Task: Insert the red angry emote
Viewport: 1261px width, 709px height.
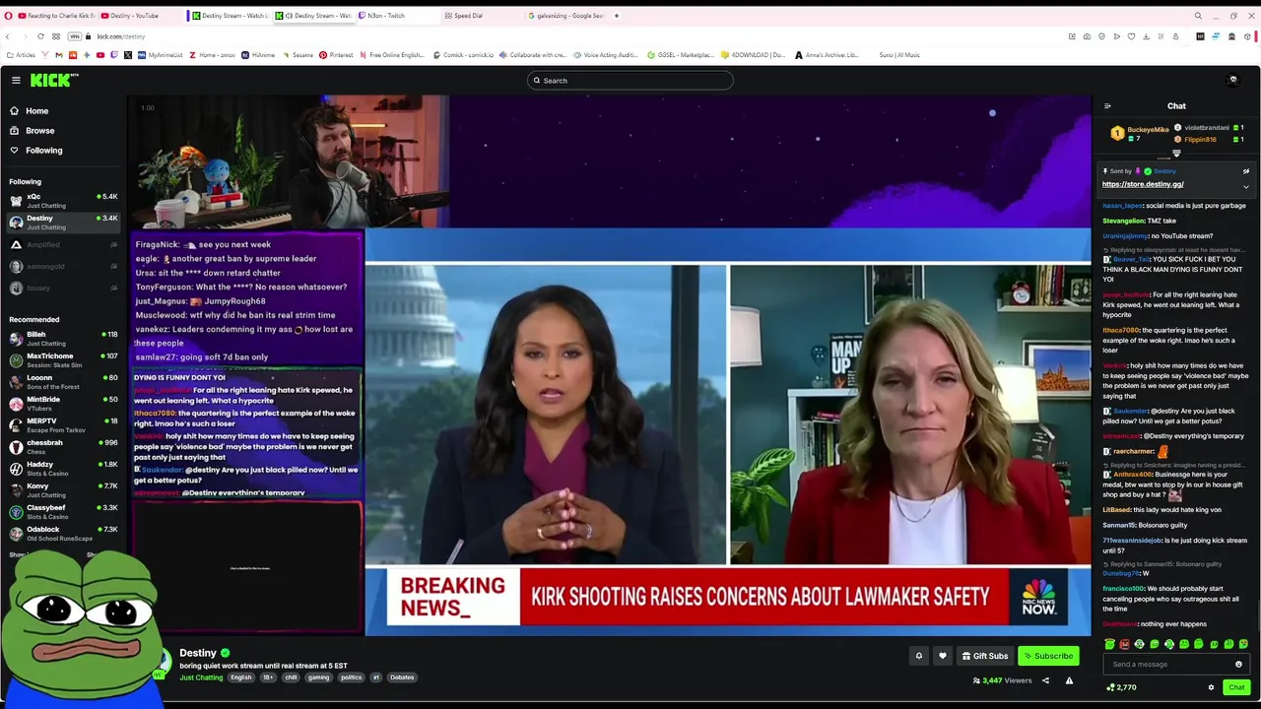Action: (1124, 644)
